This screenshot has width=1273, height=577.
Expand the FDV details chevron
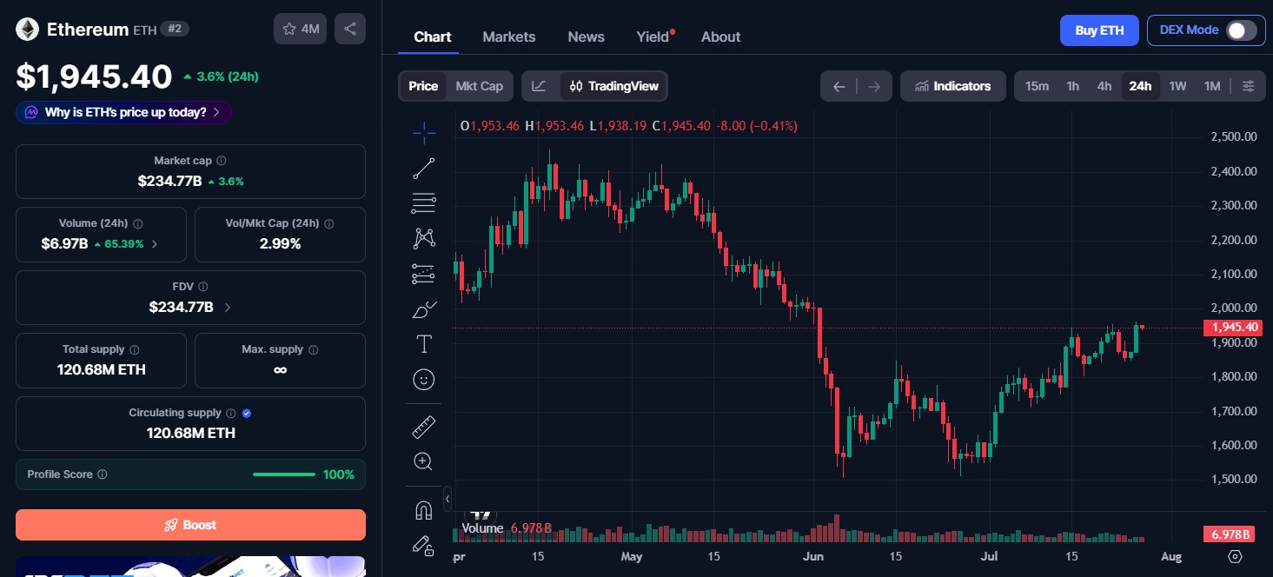(x=228, y=307)
